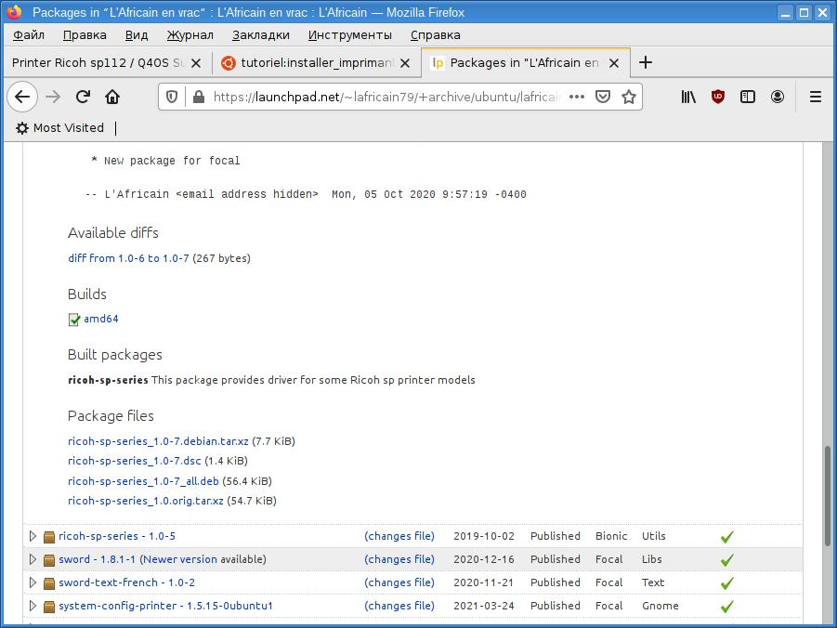Viewport: 837px width, 628px height.
Task: Close the Printer Ricoh sp112 tab
Action: 196,63
